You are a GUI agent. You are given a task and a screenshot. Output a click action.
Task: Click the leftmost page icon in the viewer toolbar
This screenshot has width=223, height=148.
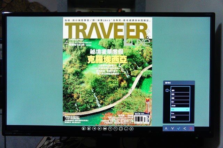click(x=84, y=129)
